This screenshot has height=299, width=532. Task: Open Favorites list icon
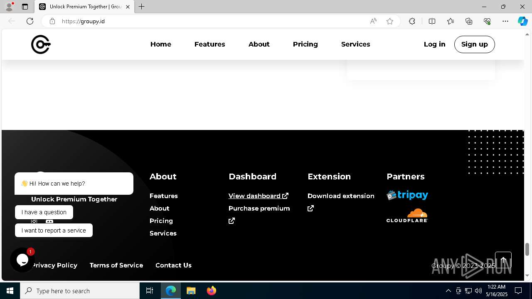(x=451, y=21)
